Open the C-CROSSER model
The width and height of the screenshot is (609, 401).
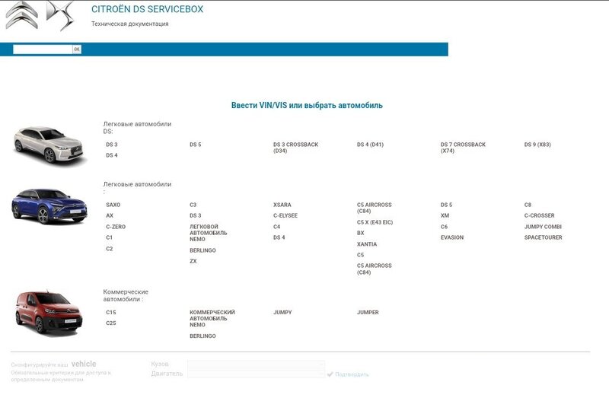point(539,215)
